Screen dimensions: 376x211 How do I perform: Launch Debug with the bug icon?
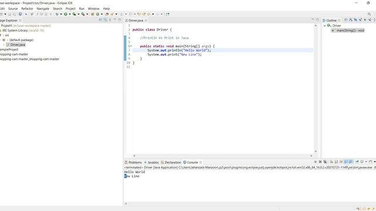click(57, 14)
